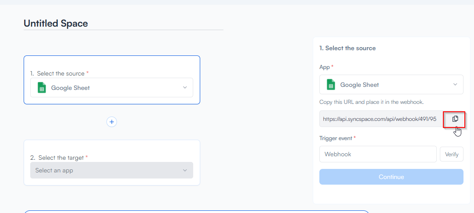Click the Google Sheet icon in the source step card

42,88
